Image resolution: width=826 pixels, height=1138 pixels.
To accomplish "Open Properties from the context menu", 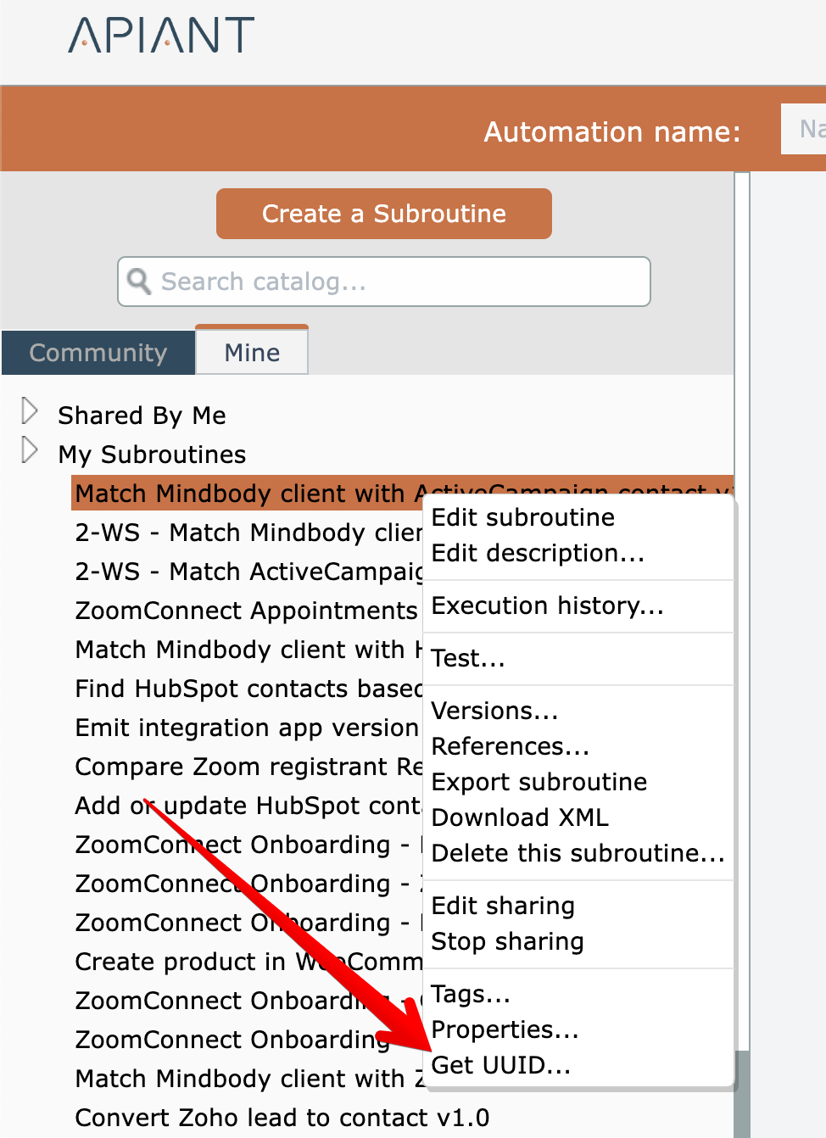I will click(505, 1029).
